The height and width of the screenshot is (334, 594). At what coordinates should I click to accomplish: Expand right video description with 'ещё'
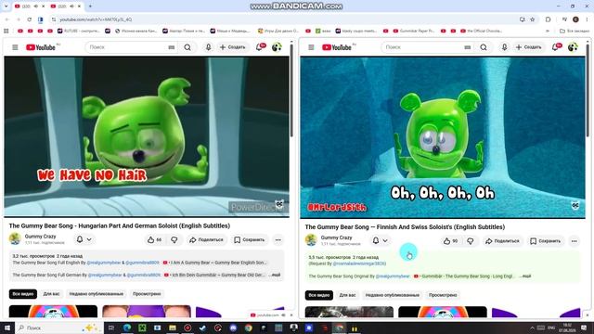tap(525, 276)
